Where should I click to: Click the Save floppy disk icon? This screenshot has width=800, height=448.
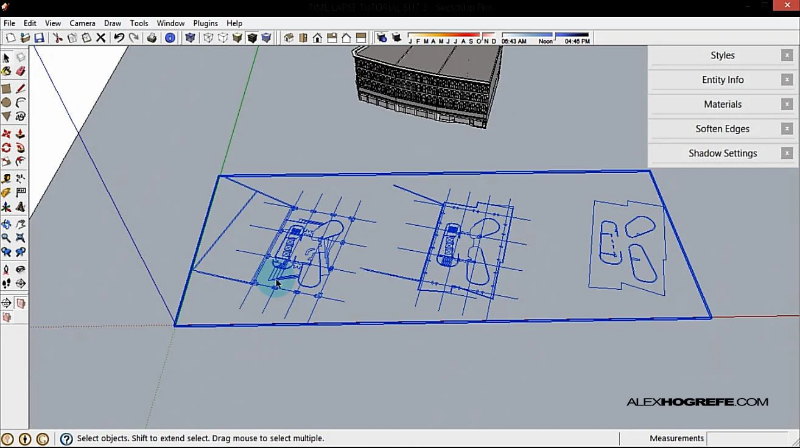coord(39,38)
